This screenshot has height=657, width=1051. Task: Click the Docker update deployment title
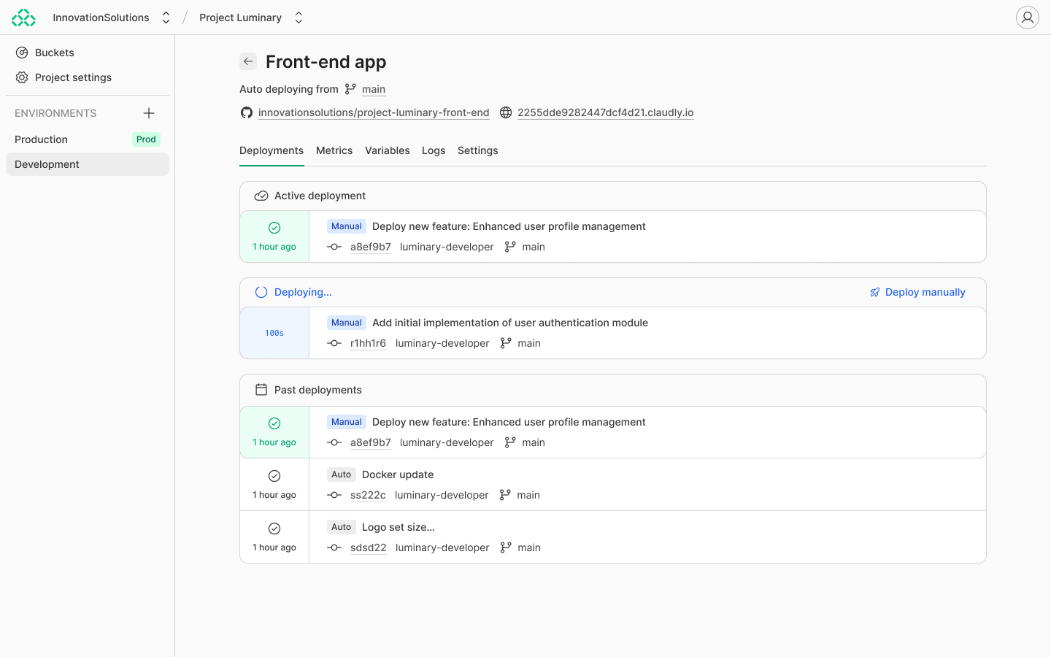398,474
